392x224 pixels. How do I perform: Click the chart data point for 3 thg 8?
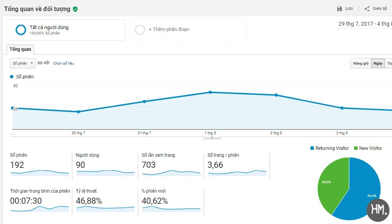point(342,108)
